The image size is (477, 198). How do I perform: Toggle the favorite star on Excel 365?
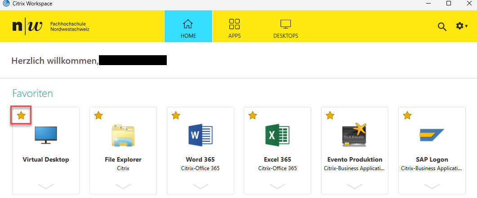tap(253, 116)
